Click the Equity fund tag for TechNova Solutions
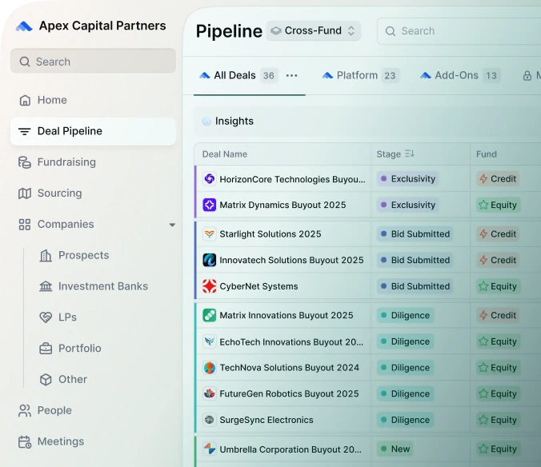The height and width of the screenshot is (467, 541). tap(499, 368)
